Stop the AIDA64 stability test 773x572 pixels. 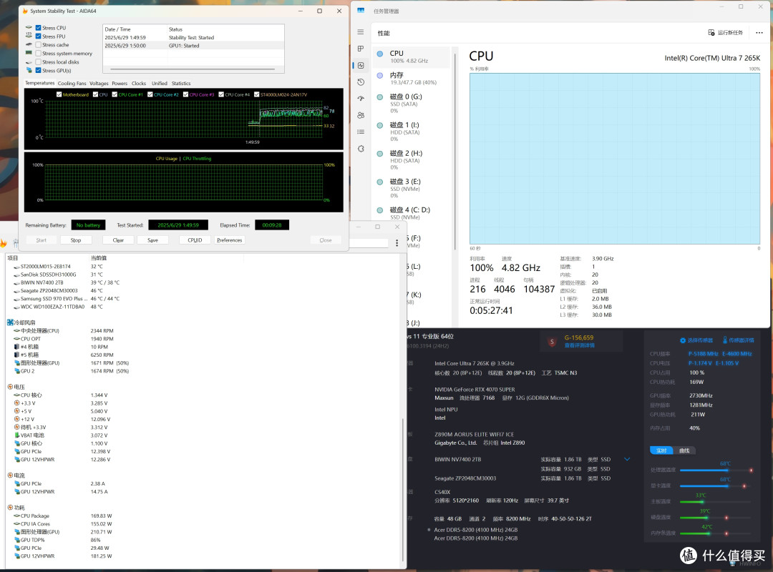tap(75, 240)
